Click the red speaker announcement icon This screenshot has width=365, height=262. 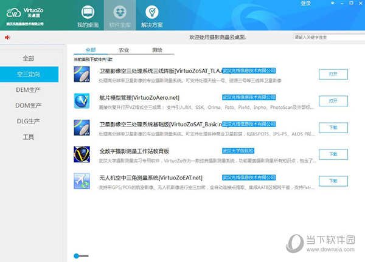click(8, 37)
